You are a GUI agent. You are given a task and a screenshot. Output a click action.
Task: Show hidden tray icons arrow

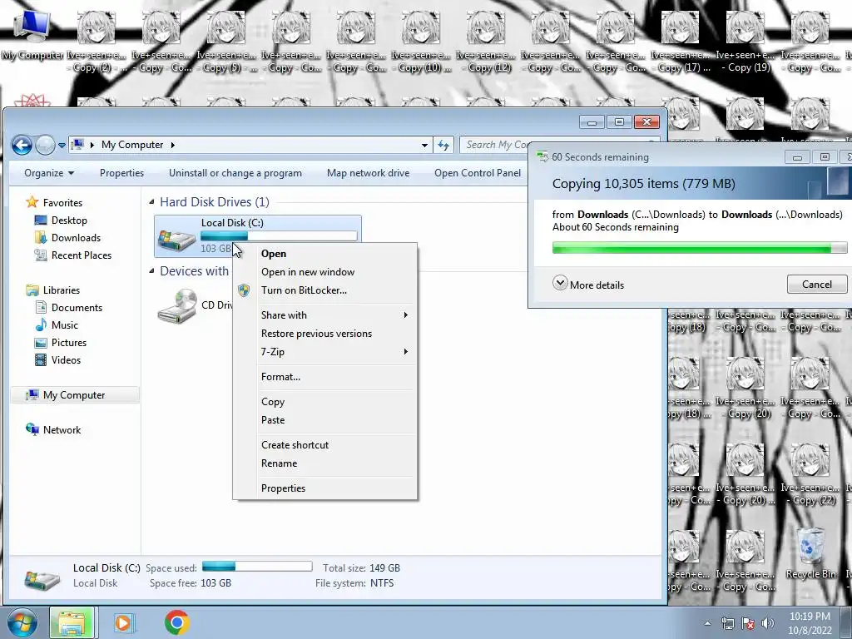(x=707, y=623)
